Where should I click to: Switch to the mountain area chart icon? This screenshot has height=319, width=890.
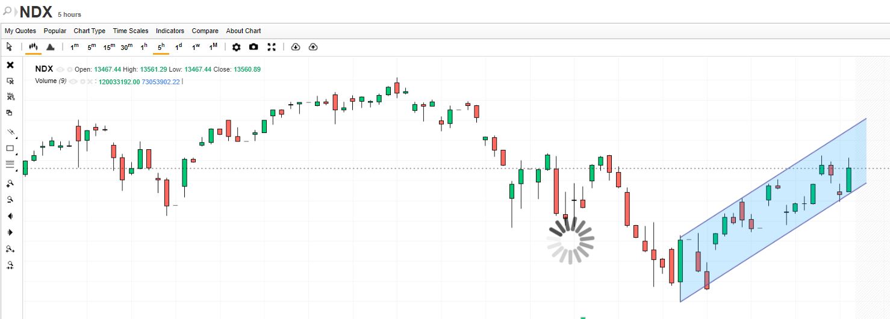pyautogui.click(x=51, y=47)
